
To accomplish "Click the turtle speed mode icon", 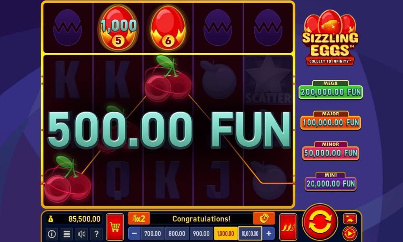I will [350, 219].
